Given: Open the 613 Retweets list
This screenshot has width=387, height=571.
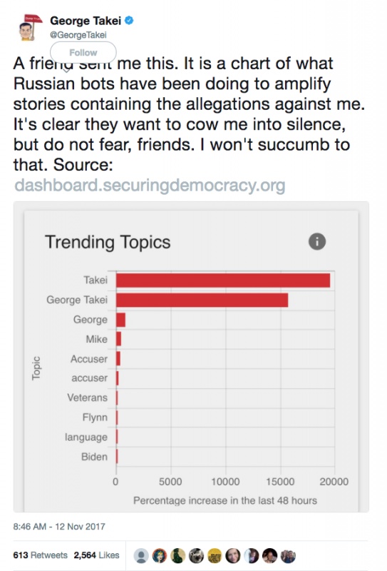Looking at the screenshot, I should (x=41, y=555).
